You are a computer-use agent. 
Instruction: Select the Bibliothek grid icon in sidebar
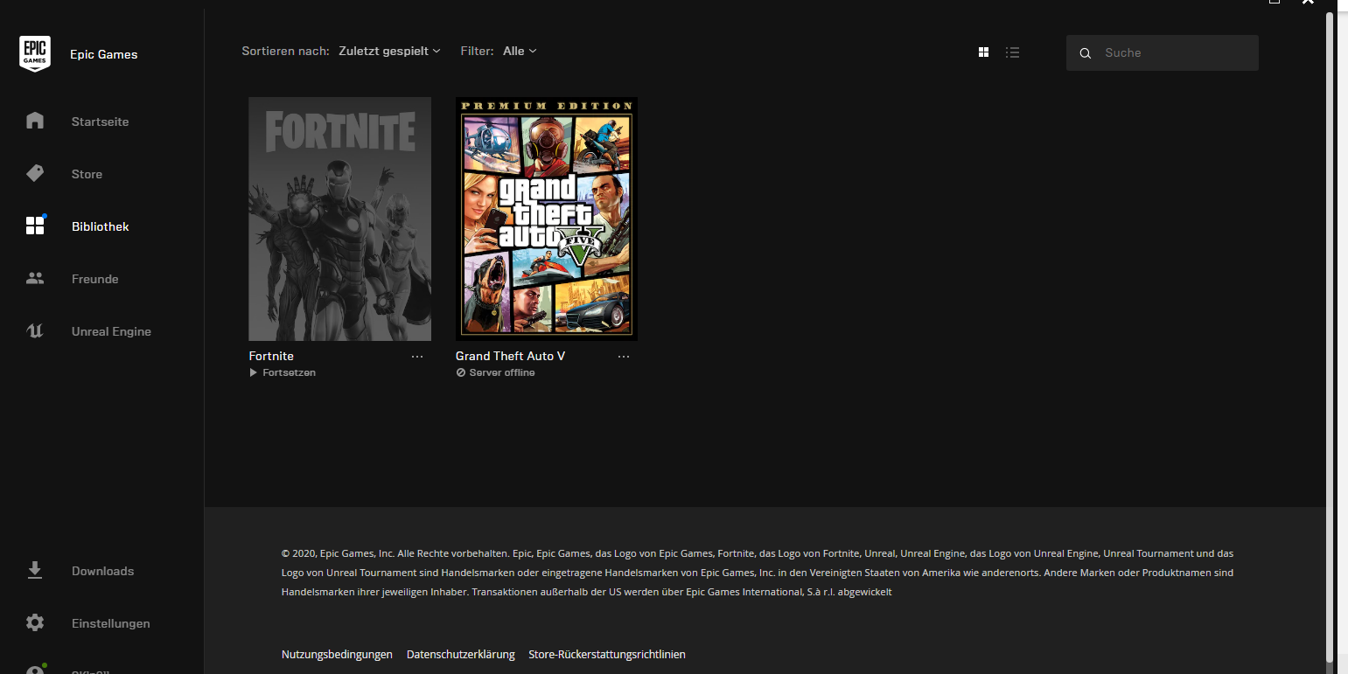pos(35,226)
